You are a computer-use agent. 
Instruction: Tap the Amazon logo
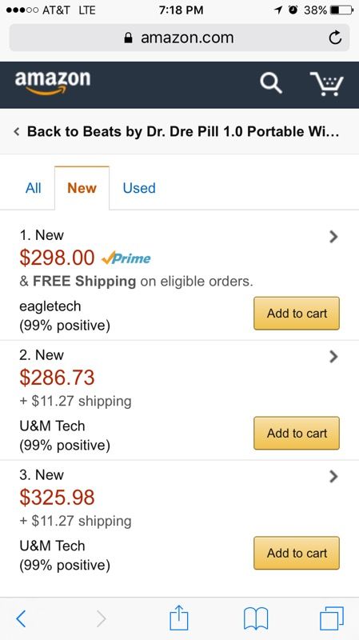[53, 83]
